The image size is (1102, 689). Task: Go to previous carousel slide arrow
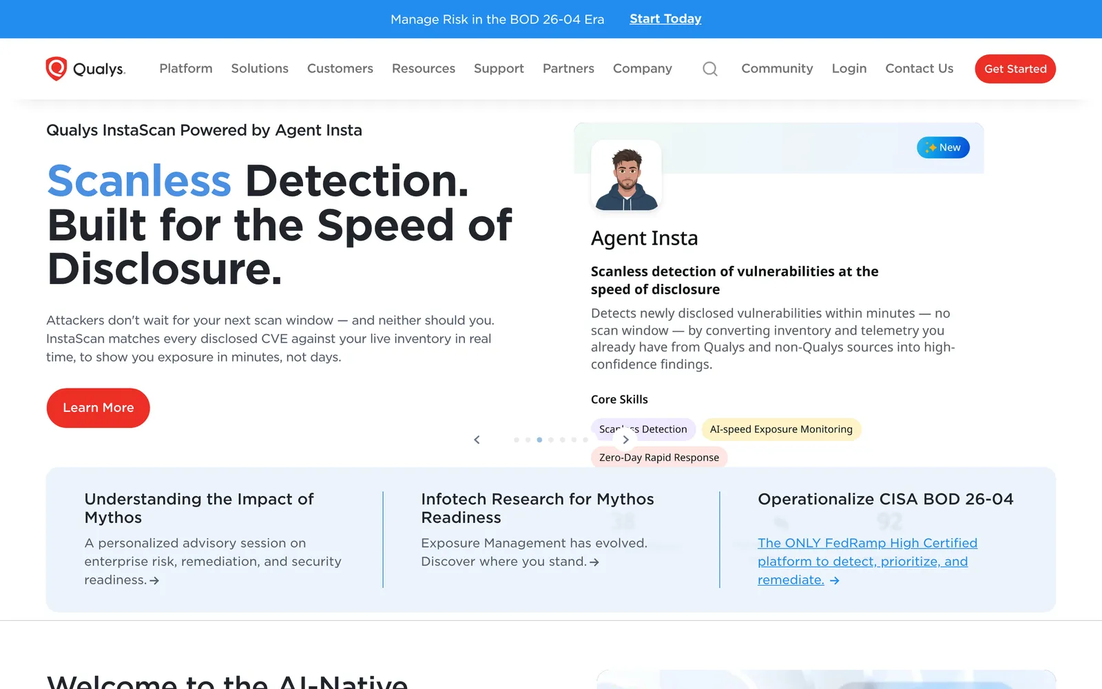pos(477,440)
